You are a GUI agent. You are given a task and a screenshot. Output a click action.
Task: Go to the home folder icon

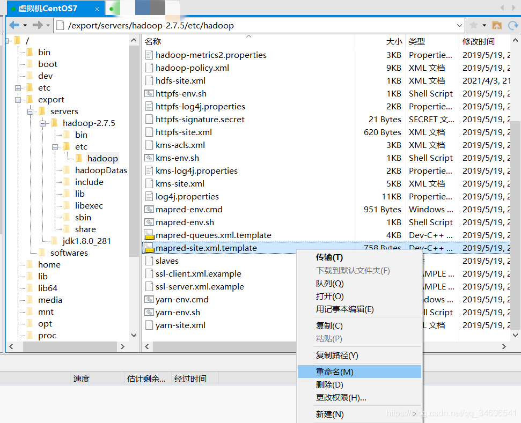[x=497, y=25]
